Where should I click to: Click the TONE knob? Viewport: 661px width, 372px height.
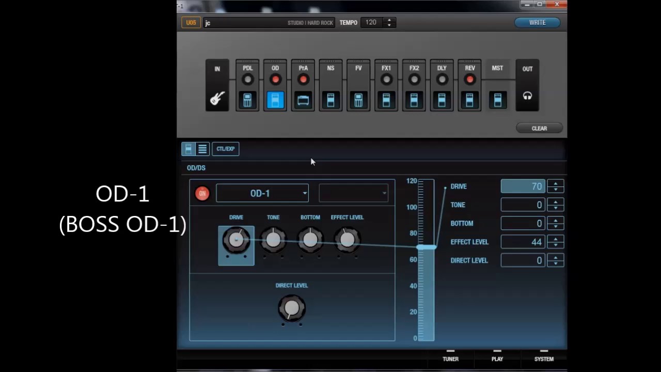pyautogui.click(x=273, y=240)
